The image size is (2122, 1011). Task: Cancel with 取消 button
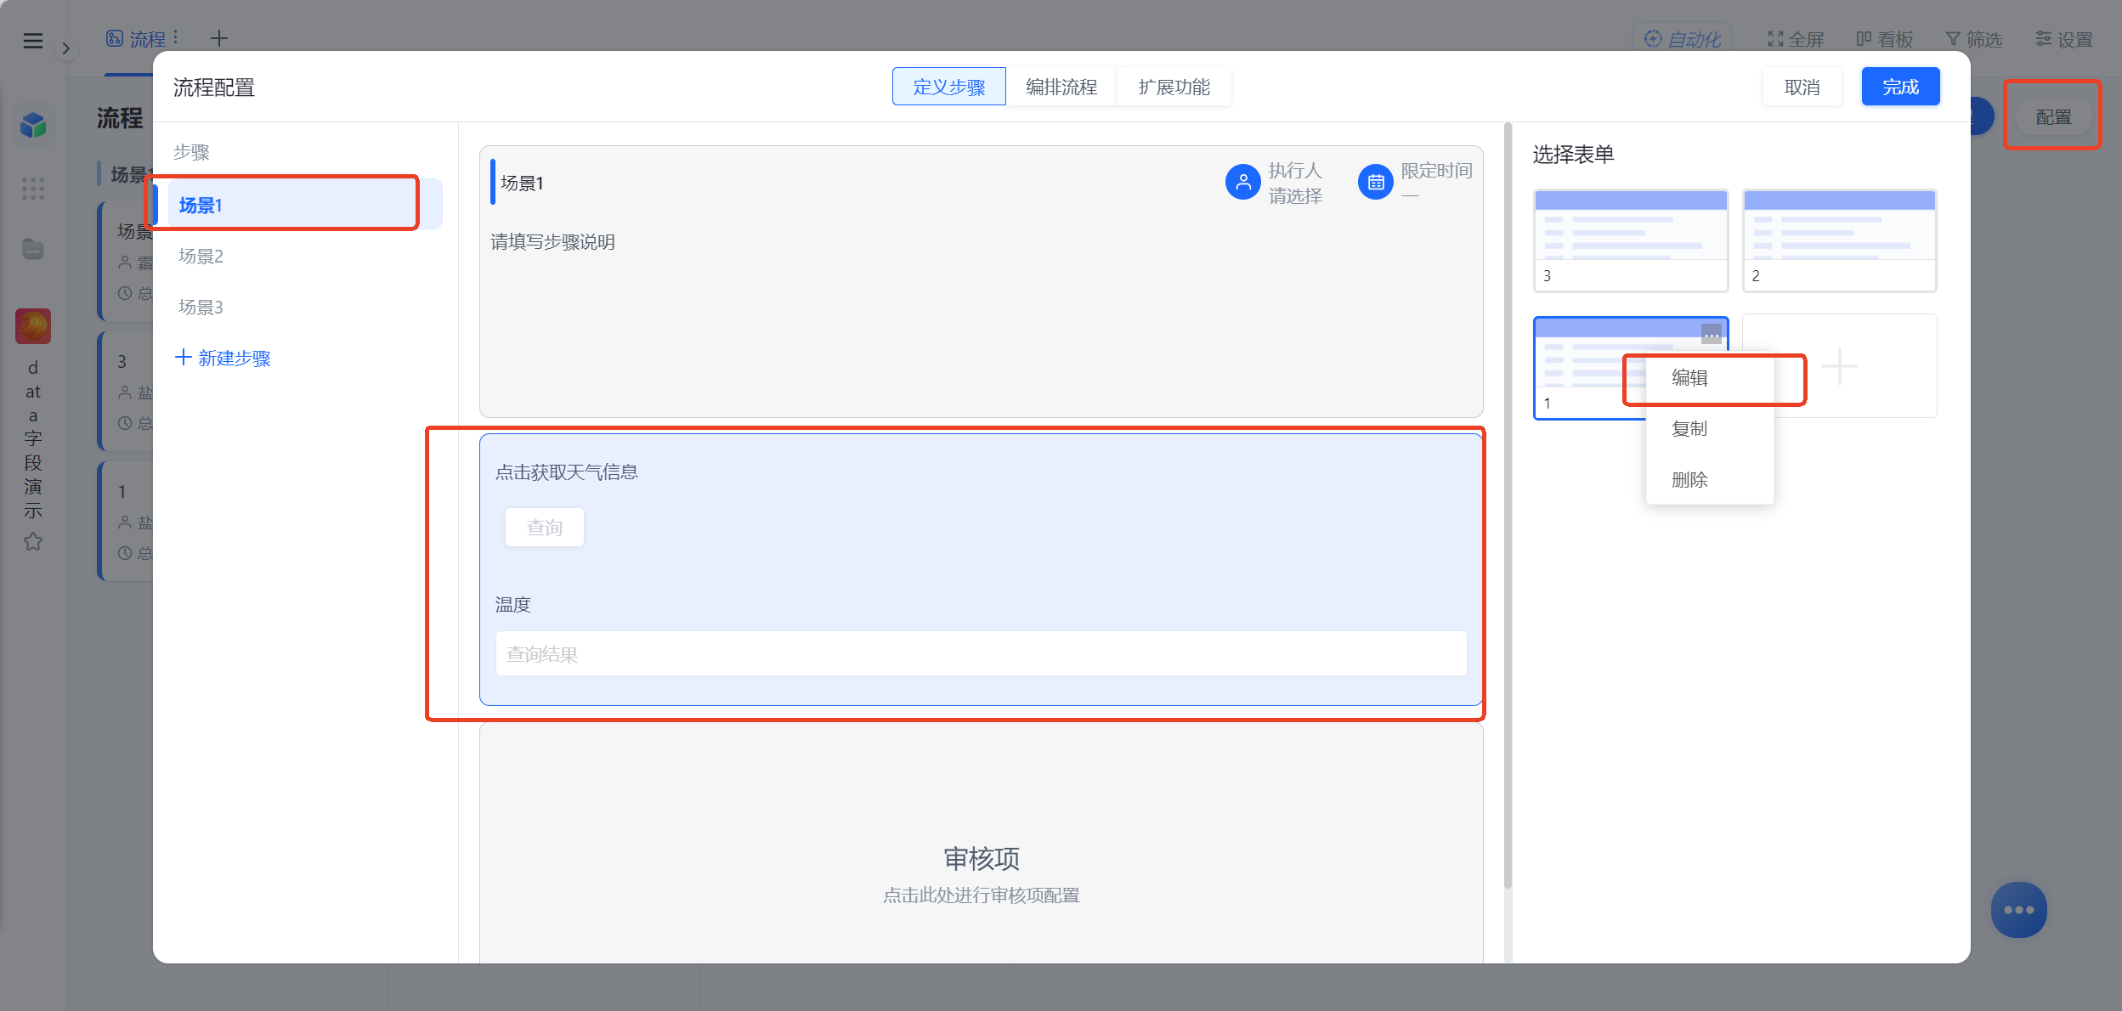pos(1802,87)
